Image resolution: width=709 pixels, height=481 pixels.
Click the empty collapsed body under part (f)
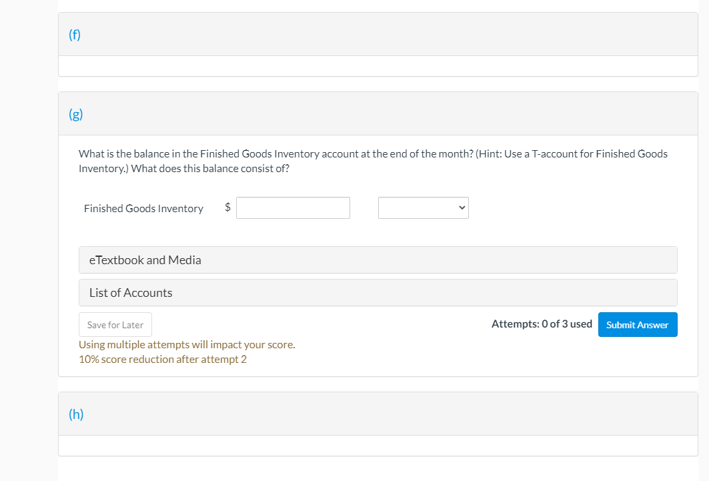pyautogui.click(x=378, y=66)
